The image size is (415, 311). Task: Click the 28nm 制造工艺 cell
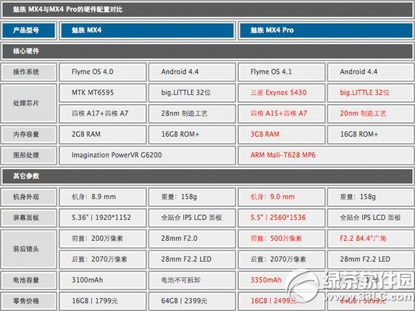pos(192,114)
